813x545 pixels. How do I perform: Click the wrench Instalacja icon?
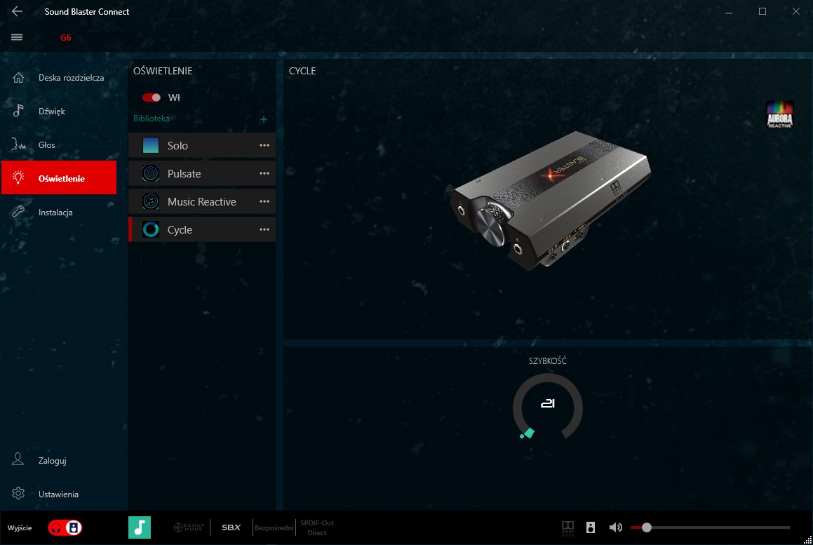tap(18, 212)
